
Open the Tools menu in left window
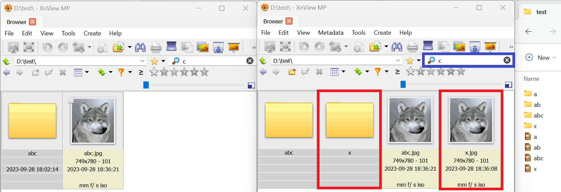[68, 33]
